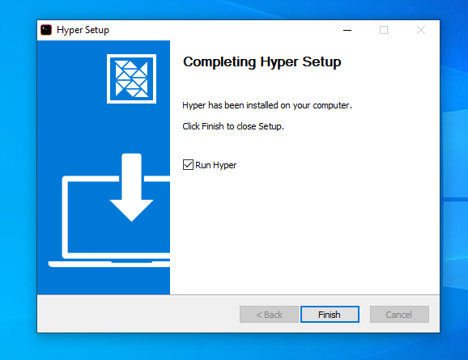The height and width of the screenshot is (360, 468).
Task: Click the disabled Back button
Action: [269, 315]
